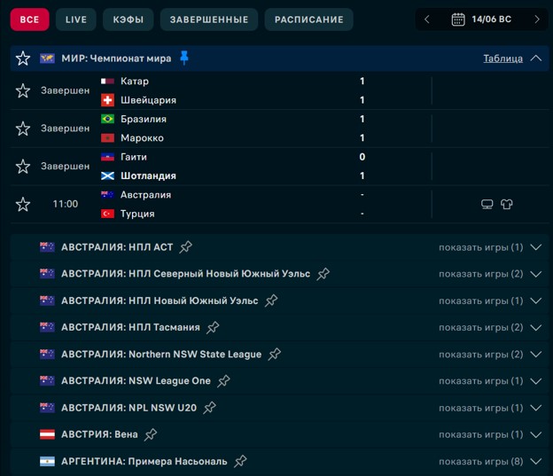553x476 pixels.
Task: Click Scotland flag next to Шотландия
Action: [107, 176]
